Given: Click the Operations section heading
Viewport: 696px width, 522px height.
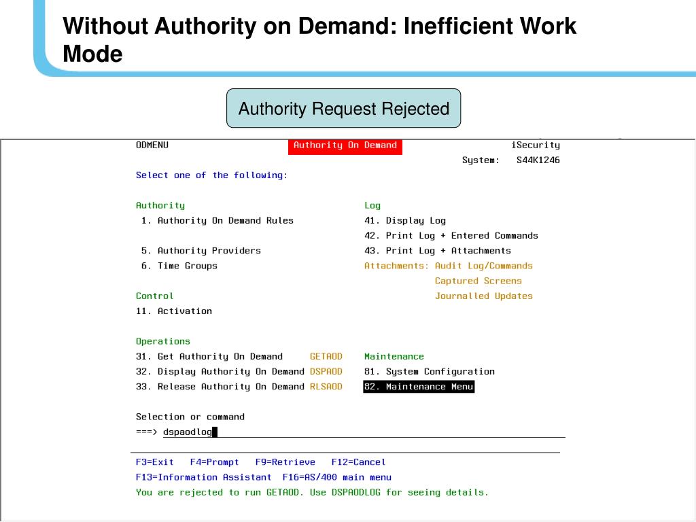Looking at the screenshot, I should tap(163, 341).
